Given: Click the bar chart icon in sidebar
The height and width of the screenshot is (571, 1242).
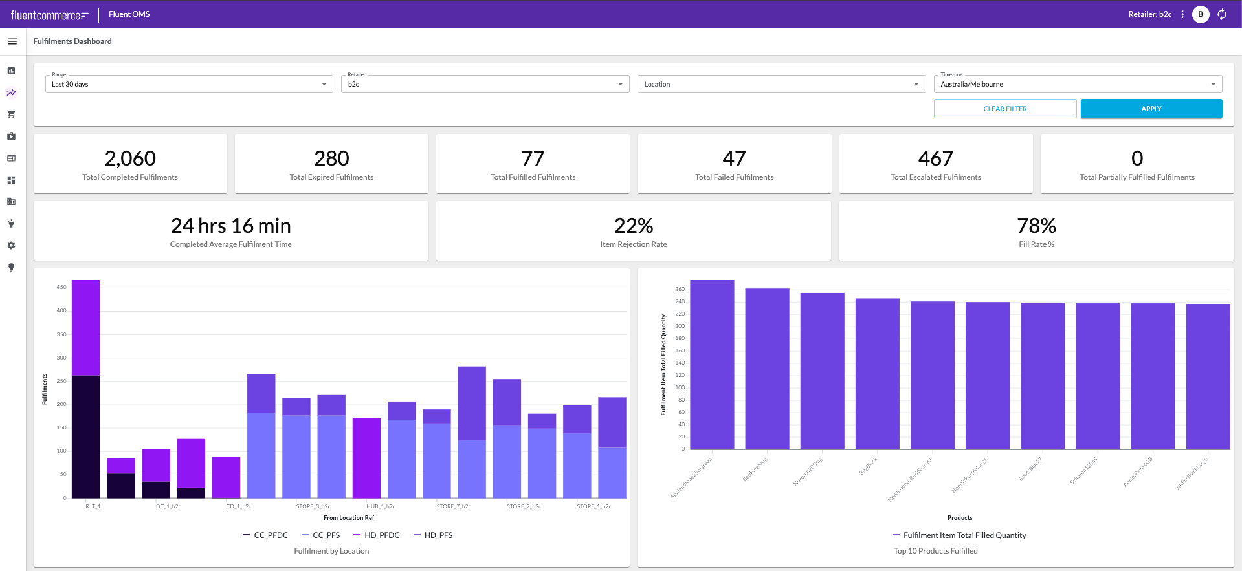Looking at the screenshot, I should point(11,70).
